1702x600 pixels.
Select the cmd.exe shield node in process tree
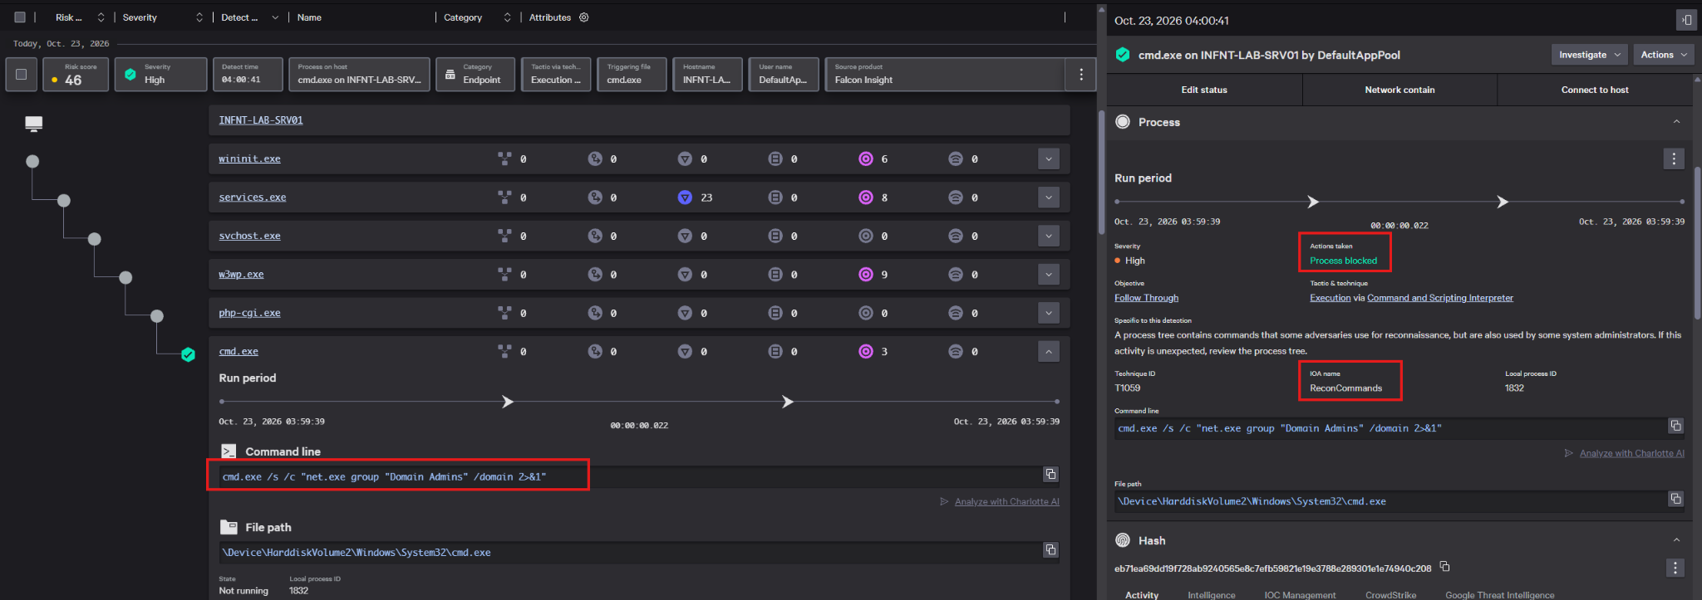(188, 354)
